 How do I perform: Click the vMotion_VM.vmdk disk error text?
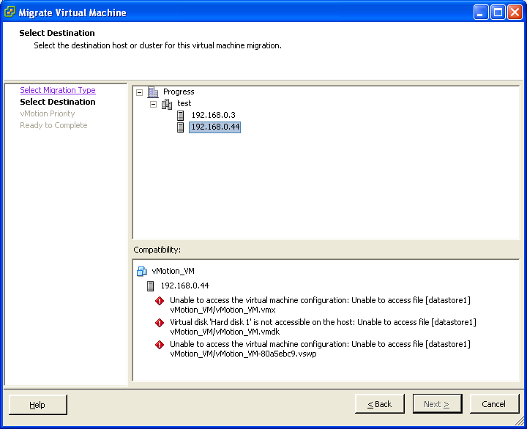point(323,327)
